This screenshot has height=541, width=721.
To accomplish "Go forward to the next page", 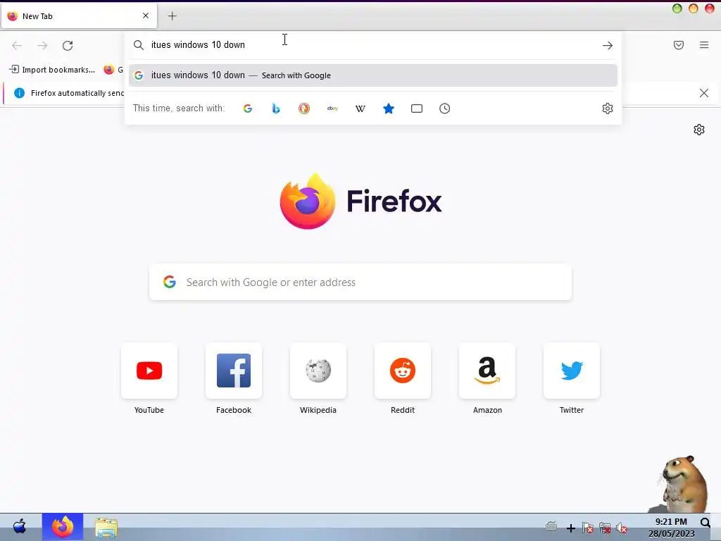I will click(x=42, y=45).
